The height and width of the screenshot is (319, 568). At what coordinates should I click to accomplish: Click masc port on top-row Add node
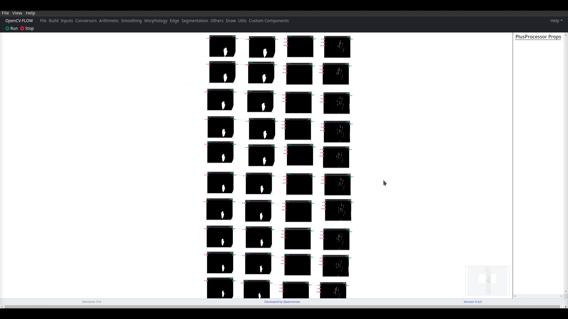(x=324, y=45)
